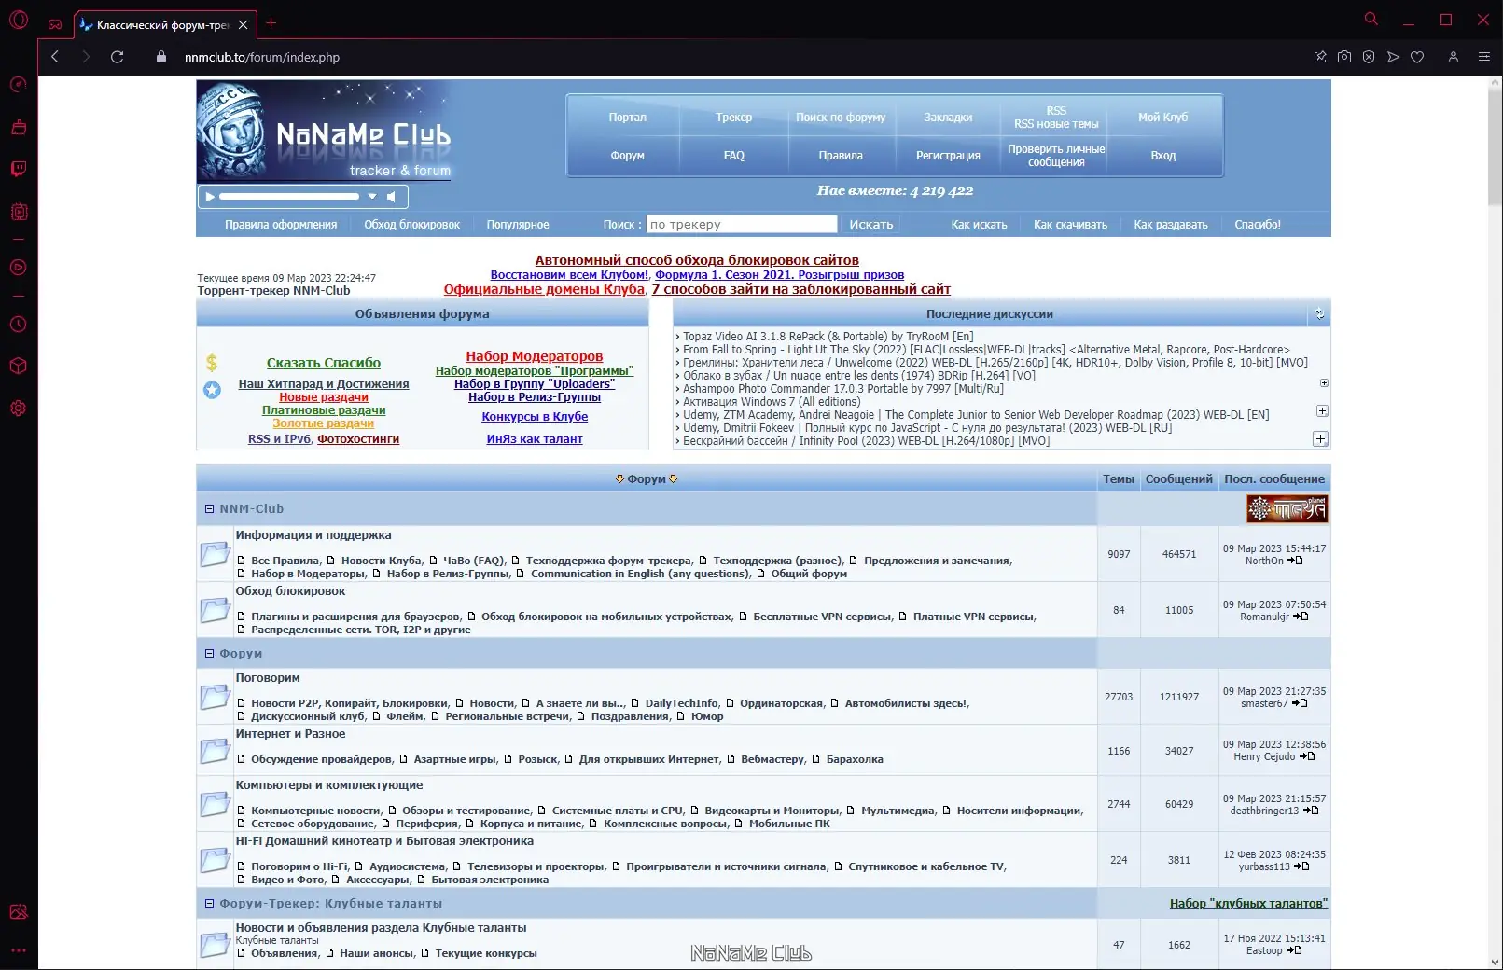Open GX Control speedometer panel
Image resolution: width=1503 pixels, height=970 pixels.
tap(19, 85)
